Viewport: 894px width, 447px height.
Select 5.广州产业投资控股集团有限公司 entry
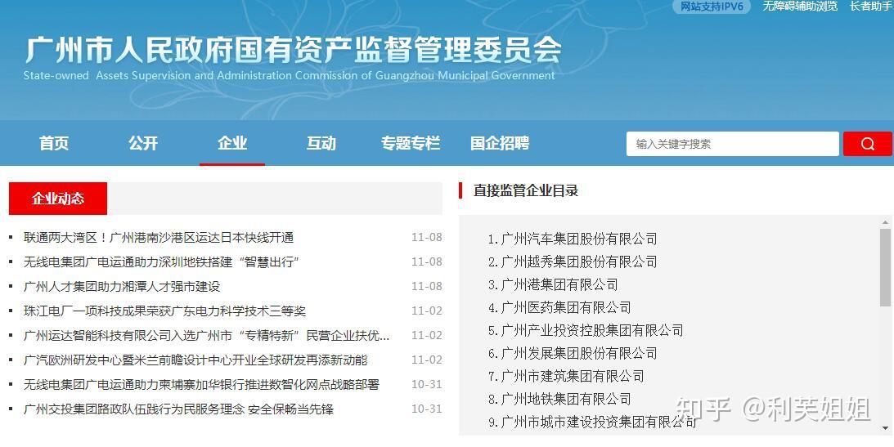tap(586, 330)
